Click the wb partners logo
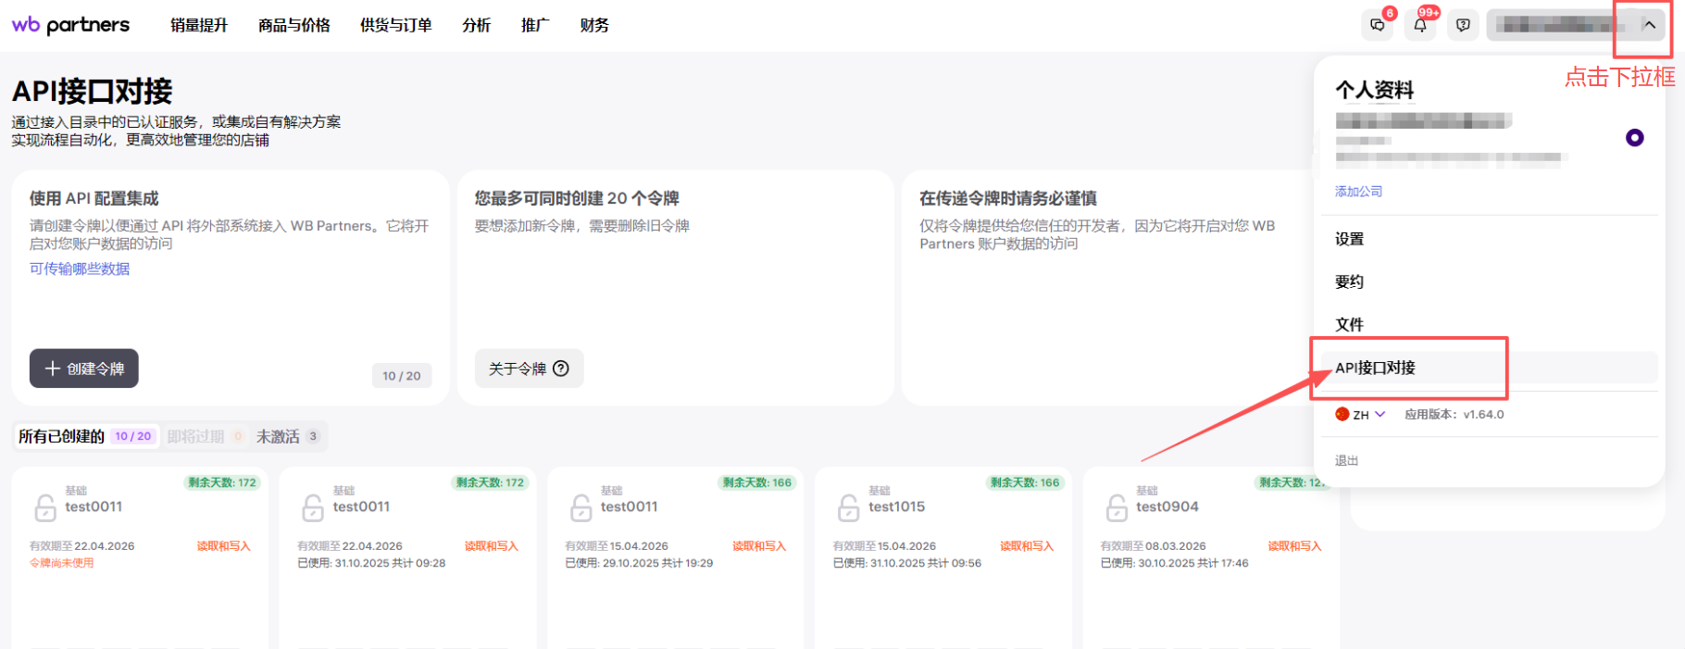This screenshot has height=649, width=1685. point(70,25)
